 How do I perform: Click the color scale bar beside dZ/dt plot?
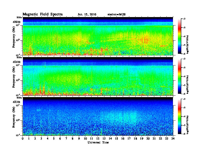[x=179, y=116]
